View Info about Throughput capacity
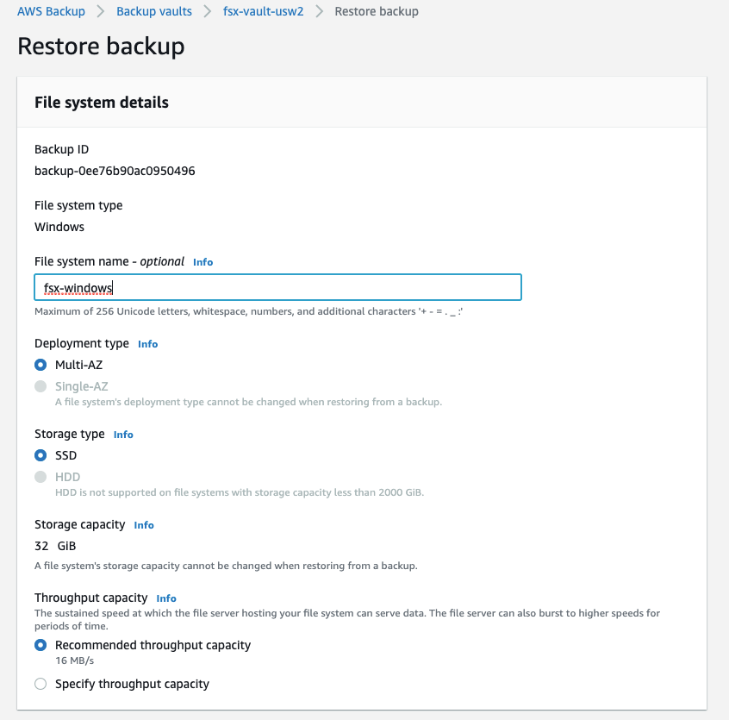 pyautogui.click(x=165, y=598)
